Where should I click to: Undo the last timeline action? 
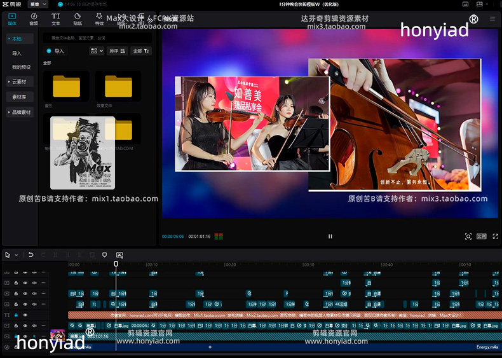pos(31,255)
